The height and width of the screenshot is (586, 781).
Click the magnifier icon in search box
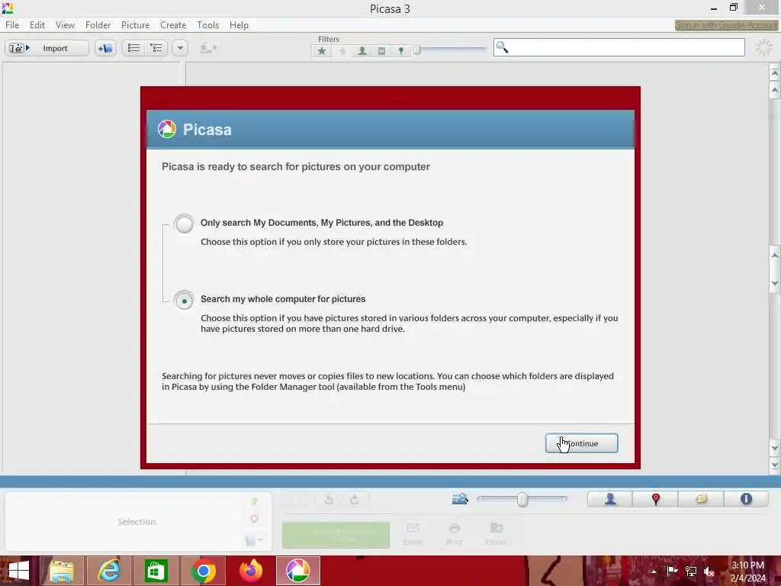(x=502, y=47)
